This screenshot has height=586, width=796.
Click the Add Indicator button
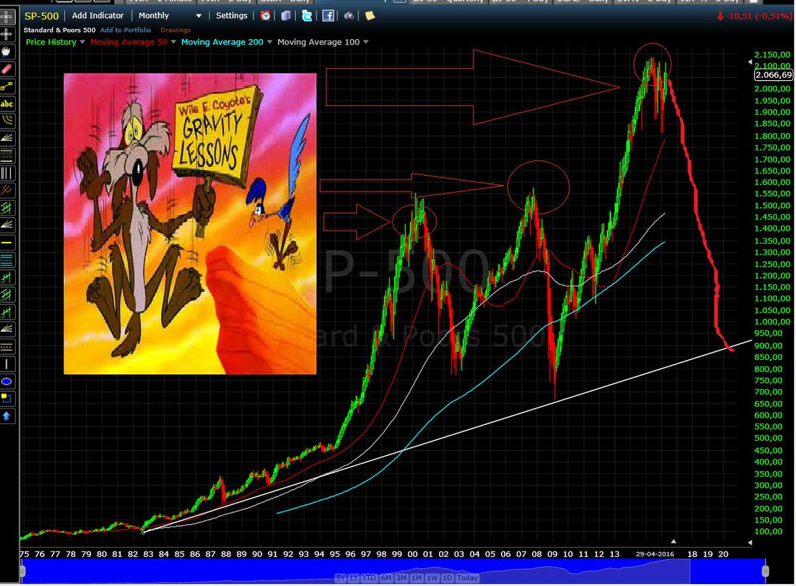tap(98, 15)
